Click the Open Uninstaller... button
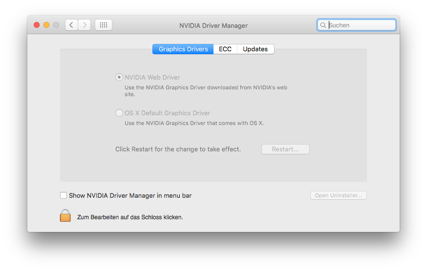 (339, 195)
